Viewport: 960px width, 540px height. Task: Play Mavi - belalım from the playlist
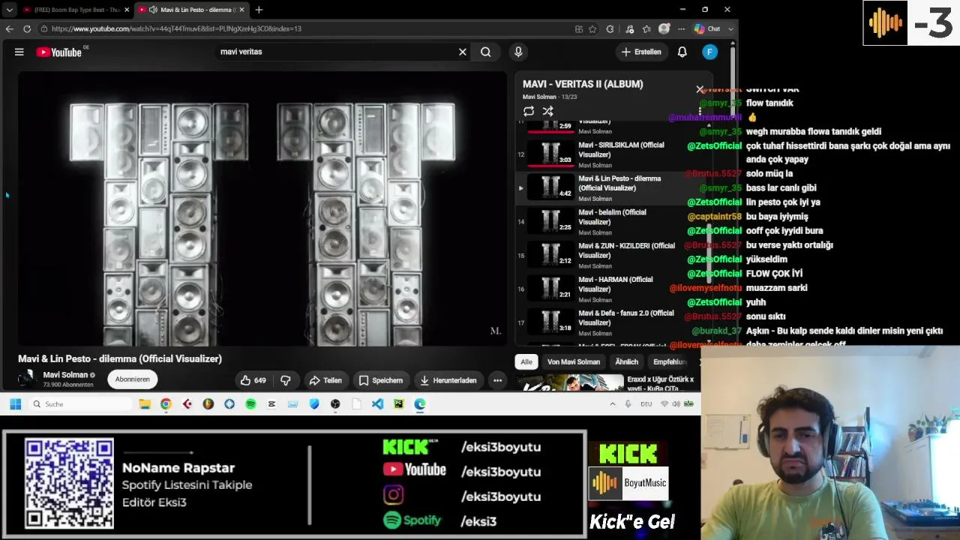tap(610, 222)
